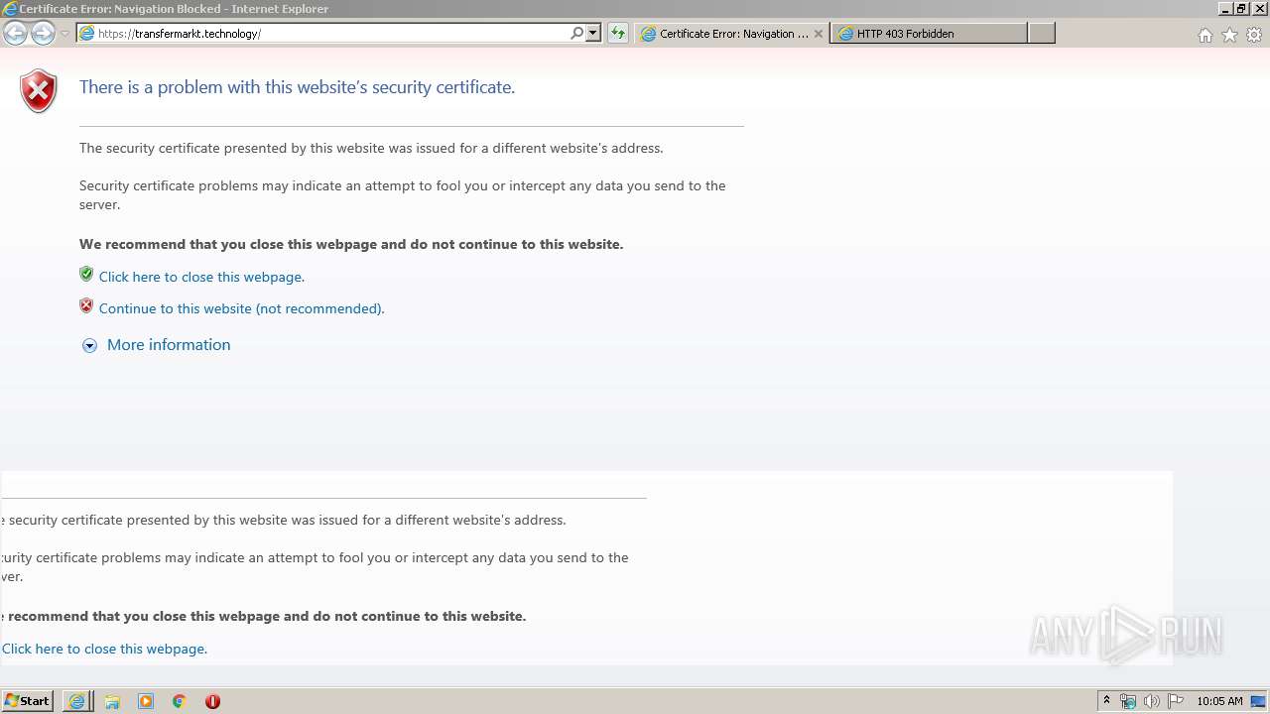
Task: Click Internet Explorer taskbar icon
Action: click(x=76, y=701)
